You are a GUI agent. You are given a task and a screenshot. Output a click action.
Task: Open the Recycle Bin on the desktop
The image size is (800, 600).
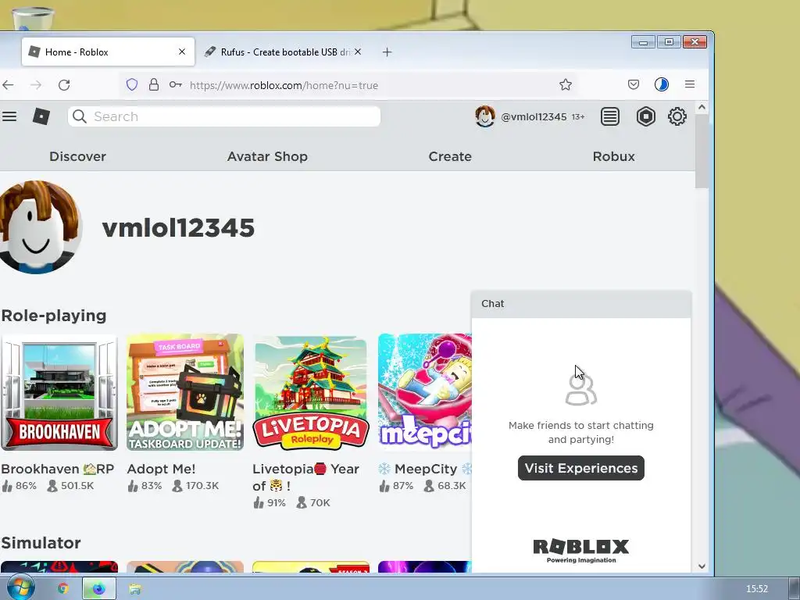coord(33,18)
